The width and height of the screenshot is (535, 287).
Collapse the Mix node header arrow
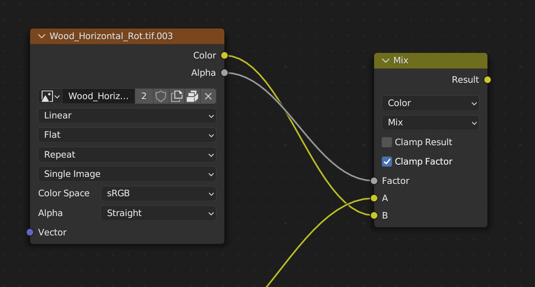click(x=385, y=60)
